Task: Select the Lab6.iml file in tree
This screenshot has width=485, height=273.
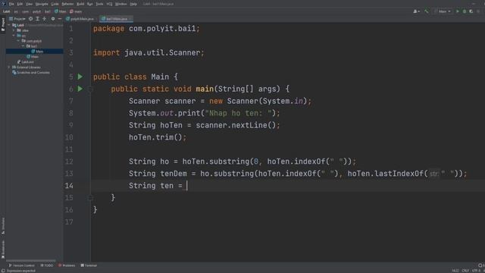Action: [26, 62]
